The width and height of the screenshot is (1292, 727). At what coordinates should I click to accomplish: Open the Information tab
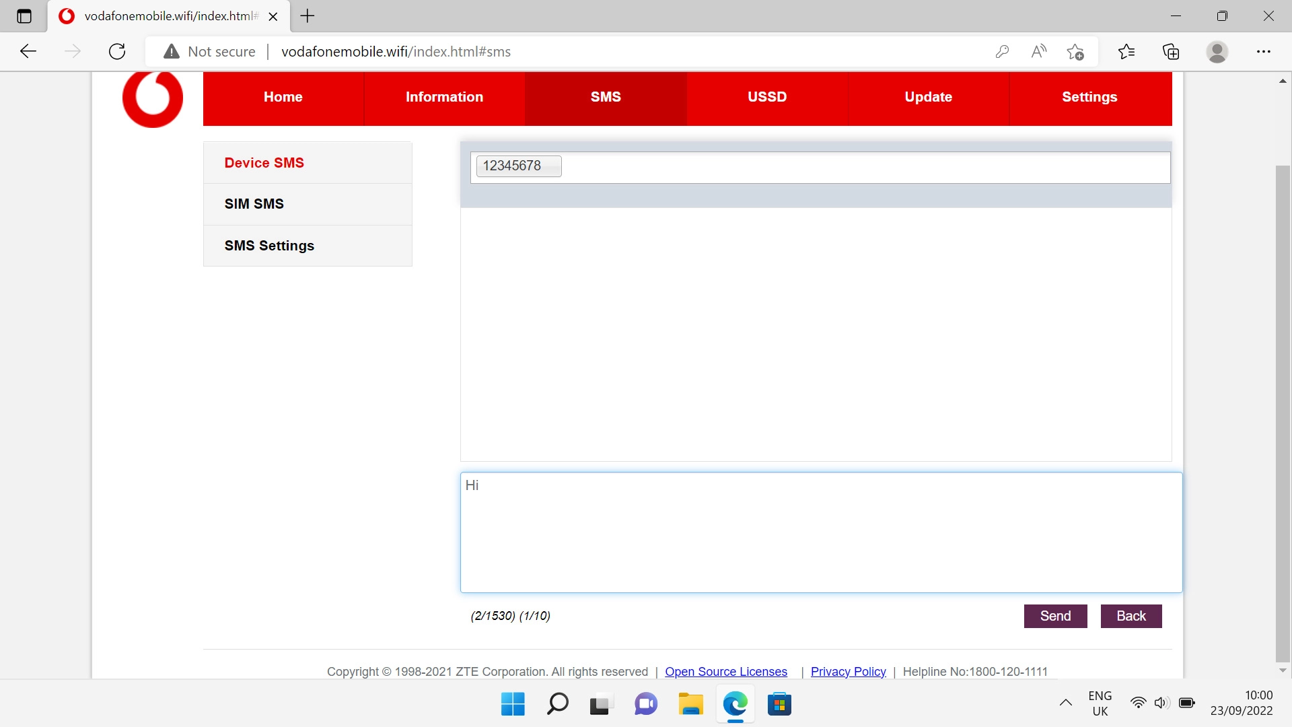(x=444, y=98)
